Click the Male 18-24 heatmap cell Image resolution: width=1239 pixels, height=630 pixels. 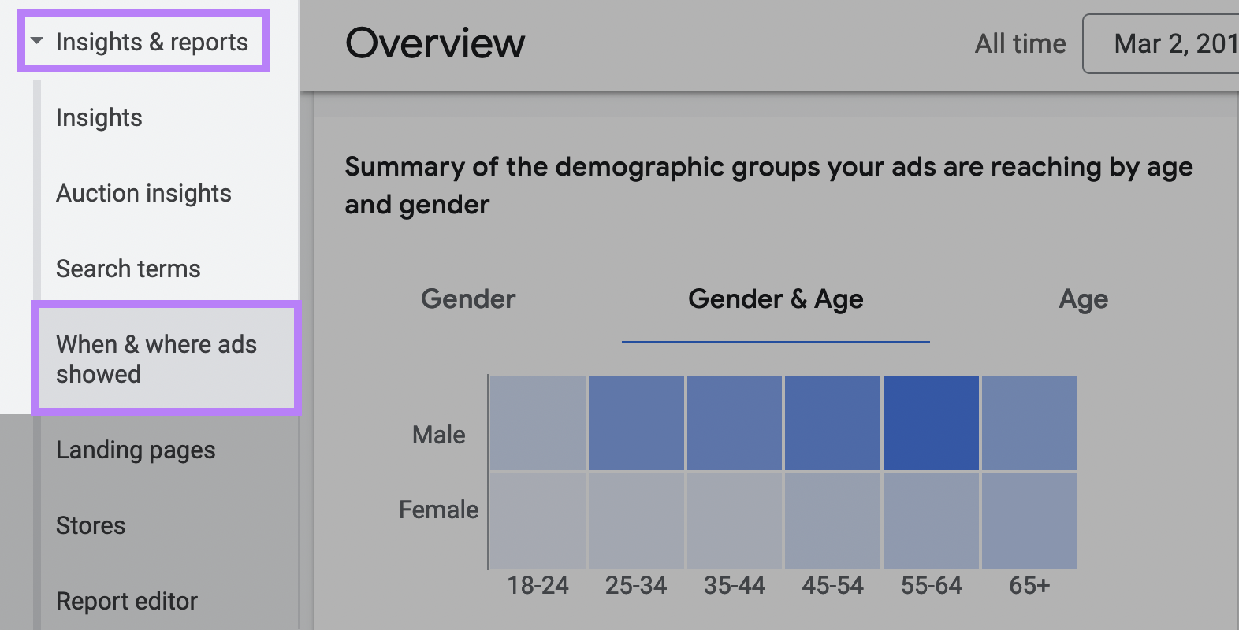[538, 423]
